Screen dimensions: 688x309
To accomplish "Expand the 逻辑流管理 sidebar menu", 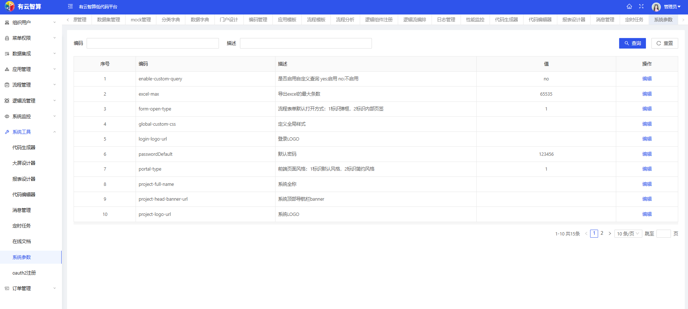I will (x=31, y=101).
